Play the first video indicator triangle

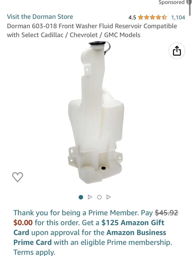[90, 197]
